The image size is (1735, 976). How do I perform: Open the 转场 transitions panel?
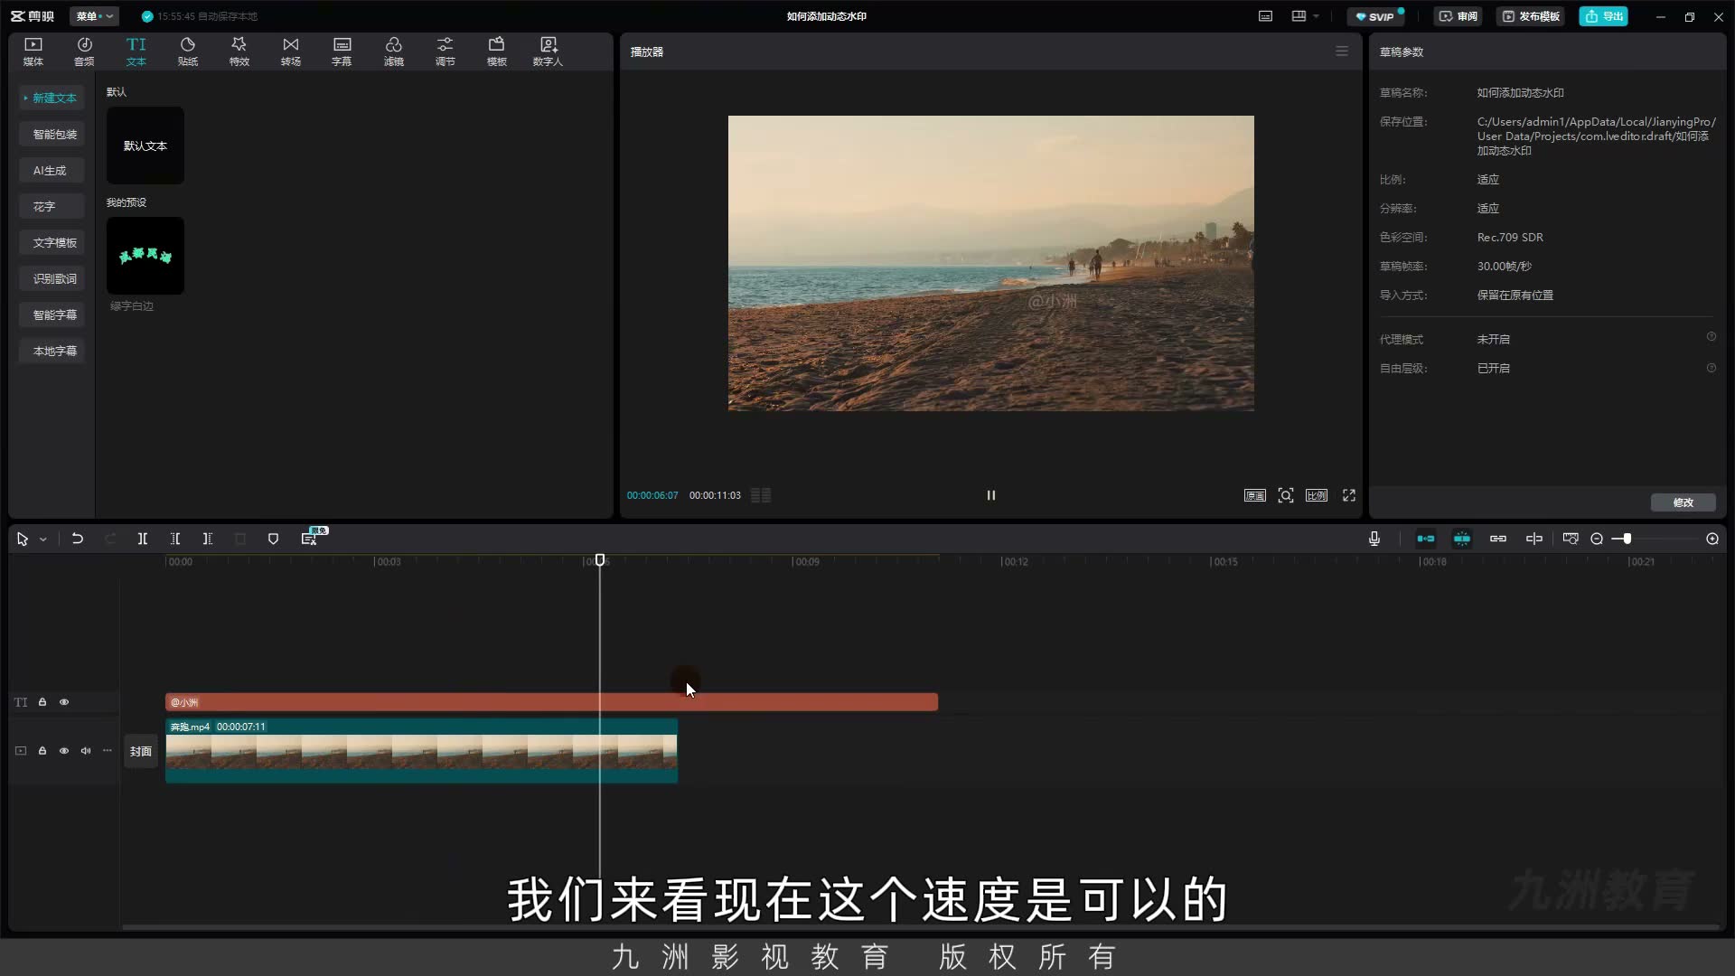point(291,52)
